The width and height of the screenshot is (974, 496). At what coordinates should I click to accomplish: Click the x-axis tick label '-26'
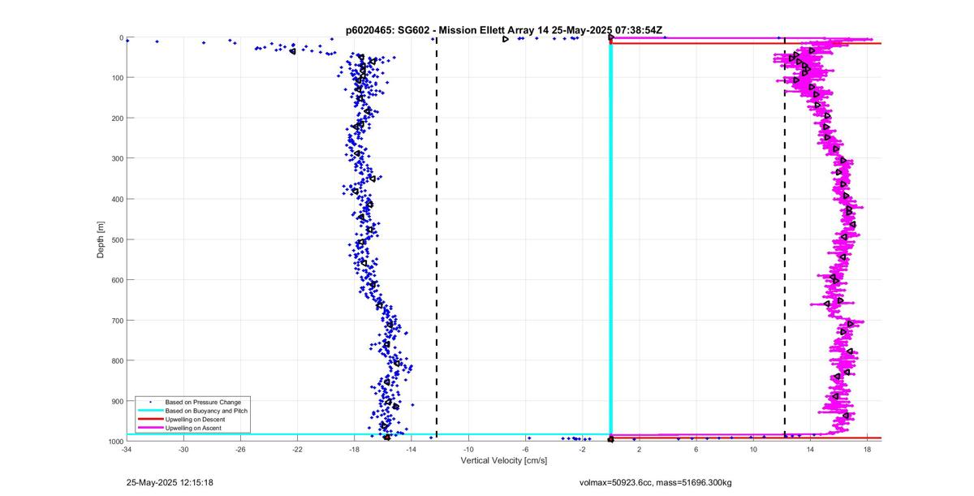tap(240, 449)
